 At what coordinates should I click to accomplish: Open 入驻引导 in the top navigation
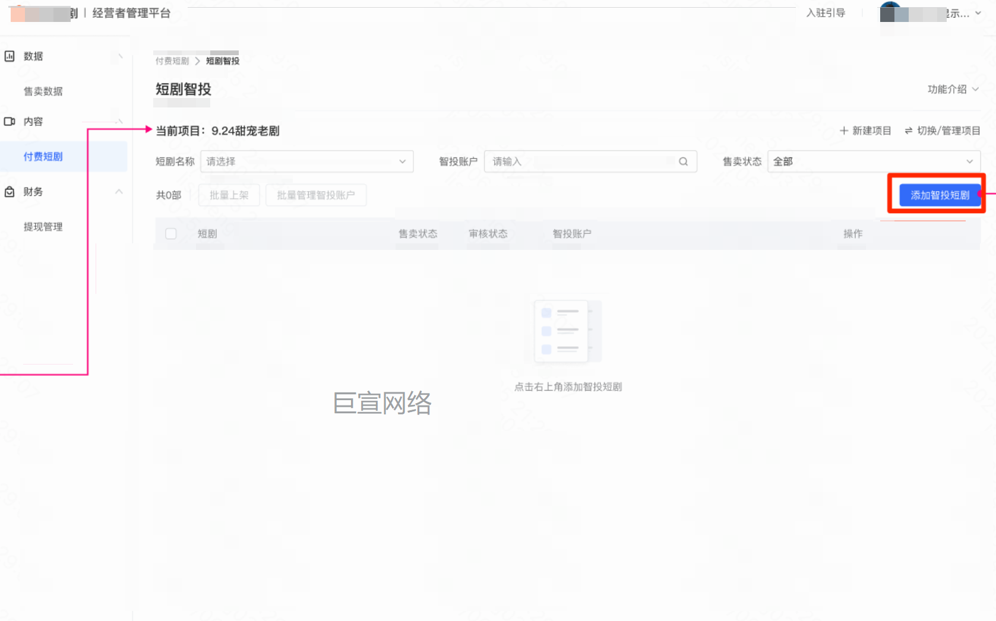[826, 12]
